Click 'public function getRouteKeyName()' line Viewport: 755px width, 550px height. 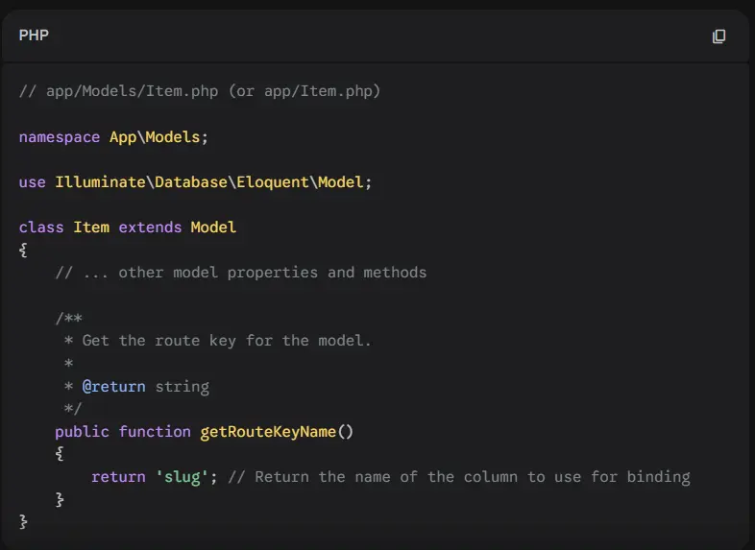tap(205, 432)
